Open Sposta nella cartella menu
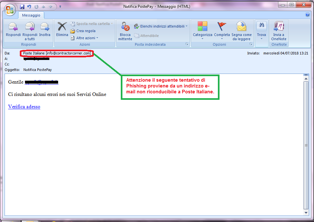The width and height of the screenshot is (314, 222). click(92, 24)
